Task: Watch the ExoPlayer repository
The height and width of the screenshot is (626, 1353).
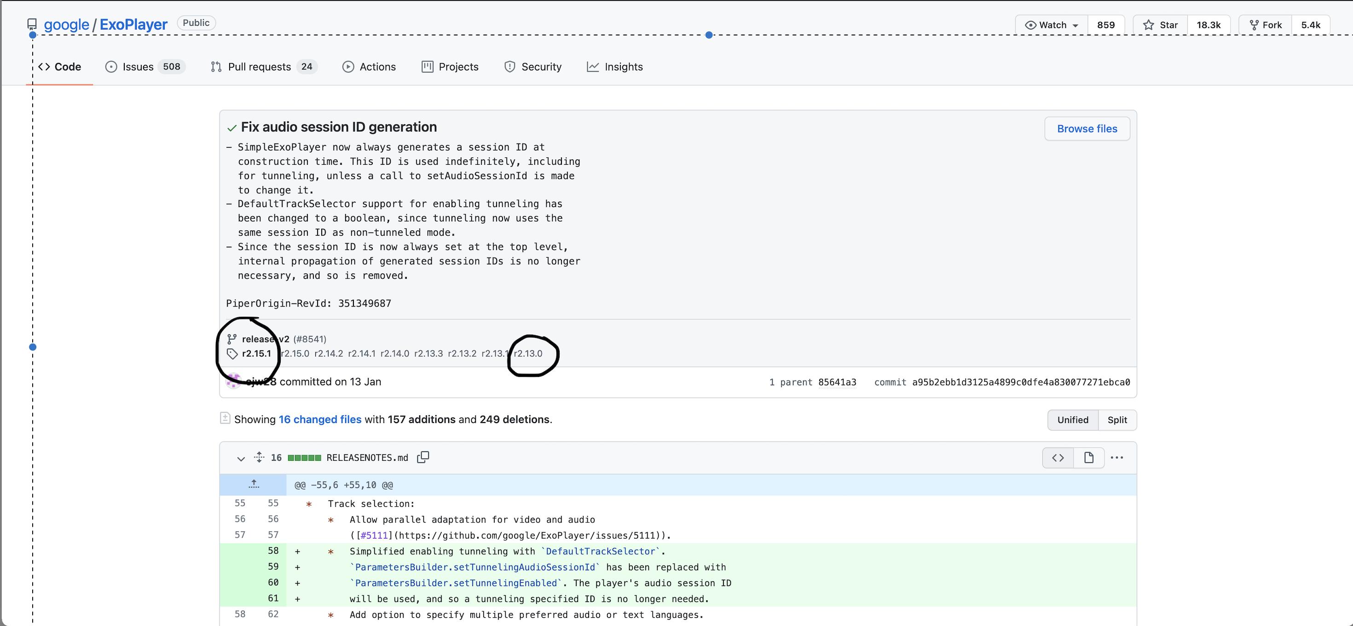Action: point(1052,25)
